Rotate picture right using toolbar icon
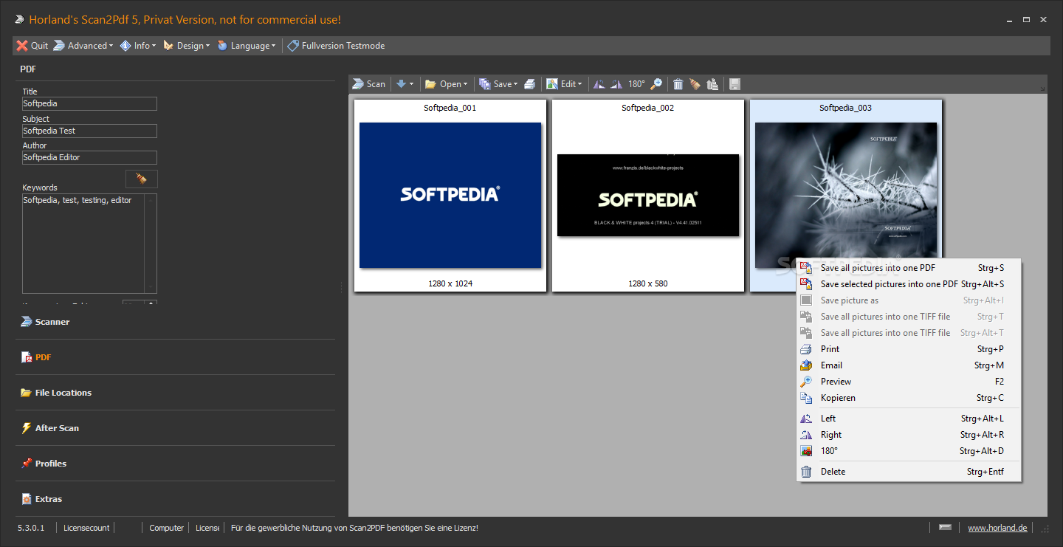The width and height of the screenshot is (1063, 547). 617,84
